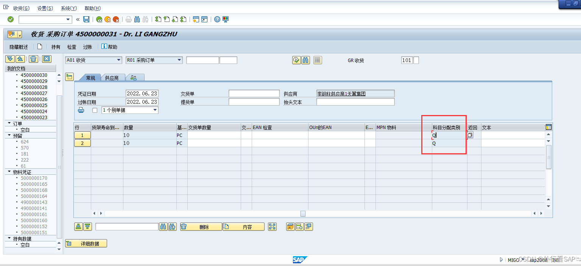
Task: Switch to the 供应商 tab
Action: 112,78
